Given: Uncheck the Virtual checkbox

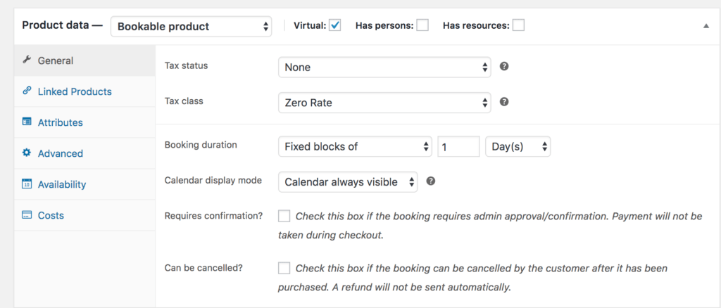Looking at the screenshot, I should point(335,25).
